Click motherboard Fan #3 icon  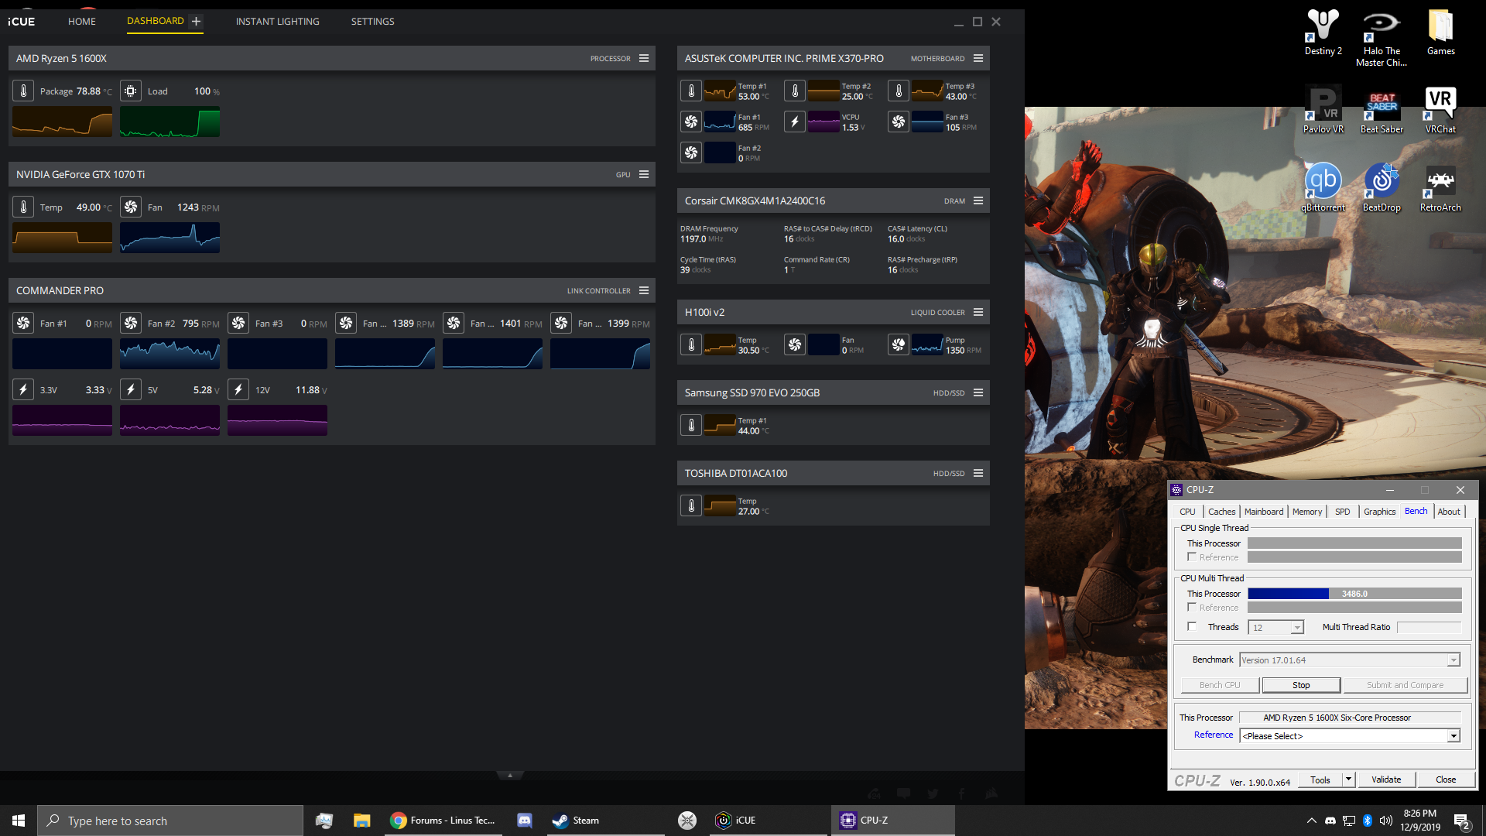pos(899,122)
